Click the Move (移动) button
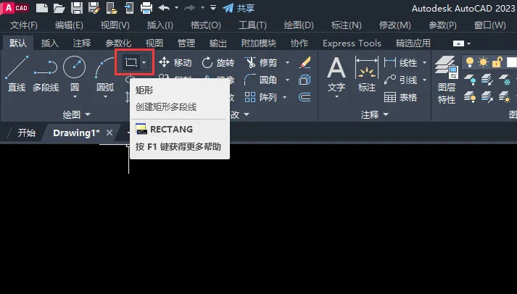Screen dimensions: 517x294 coord(175,62)
